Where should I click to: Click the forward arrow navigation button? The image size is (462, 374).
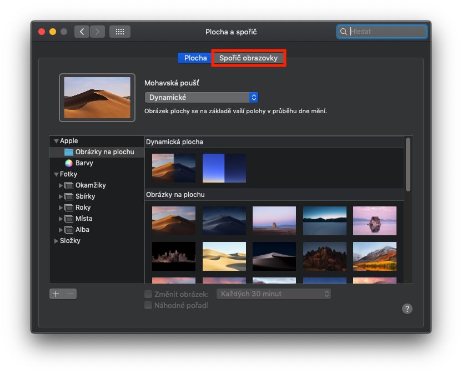pyautogui.click(x=97, y=32)
